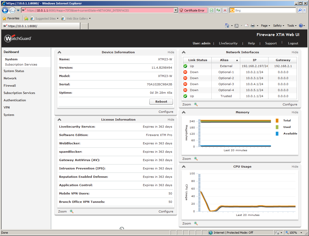Click the green Used legend swatch
309x236 pixels.
[277, 127]
